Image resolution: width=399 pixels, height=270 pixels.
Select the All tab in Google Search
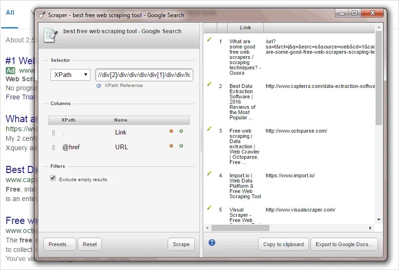10,12
